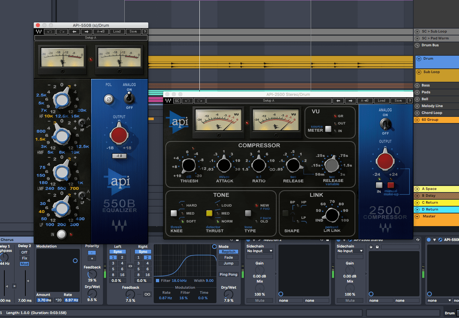Click the C Return track play icon
459x318 pixels.
pyautogui.click(x=417, y=203)
